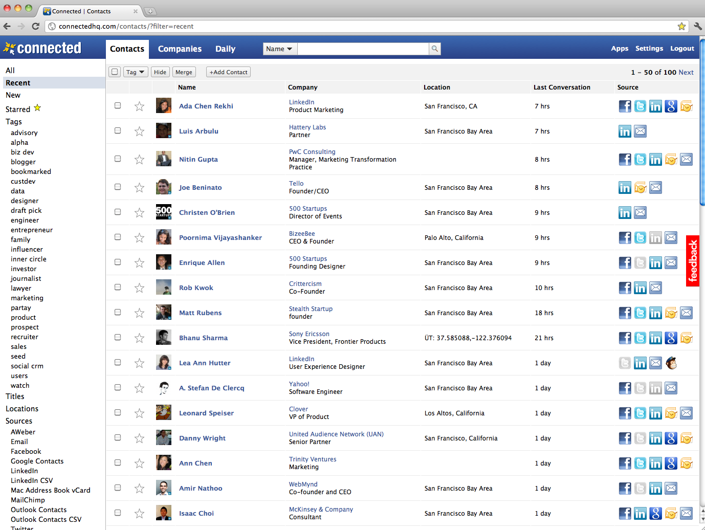
Task: Click Ann Chen's LinkedIn icon
Action: (x=655, y=463)
